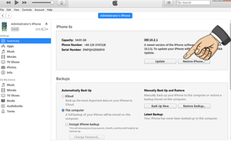Click the Apple logo in the header
Image resolution: width=231 pixels, height=141 pixels.
(115, 3)
